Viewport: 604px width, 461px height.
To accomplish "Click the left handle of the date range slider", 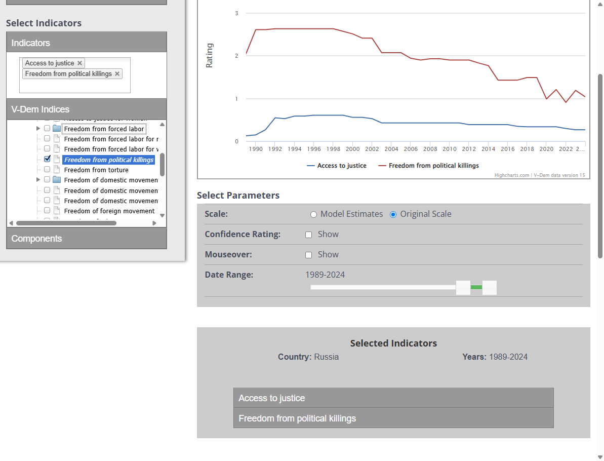I will click(x=463, y=288).
